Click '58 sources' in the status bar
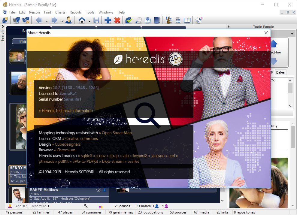The image size is (297, 215). click(x=178, y=212)
